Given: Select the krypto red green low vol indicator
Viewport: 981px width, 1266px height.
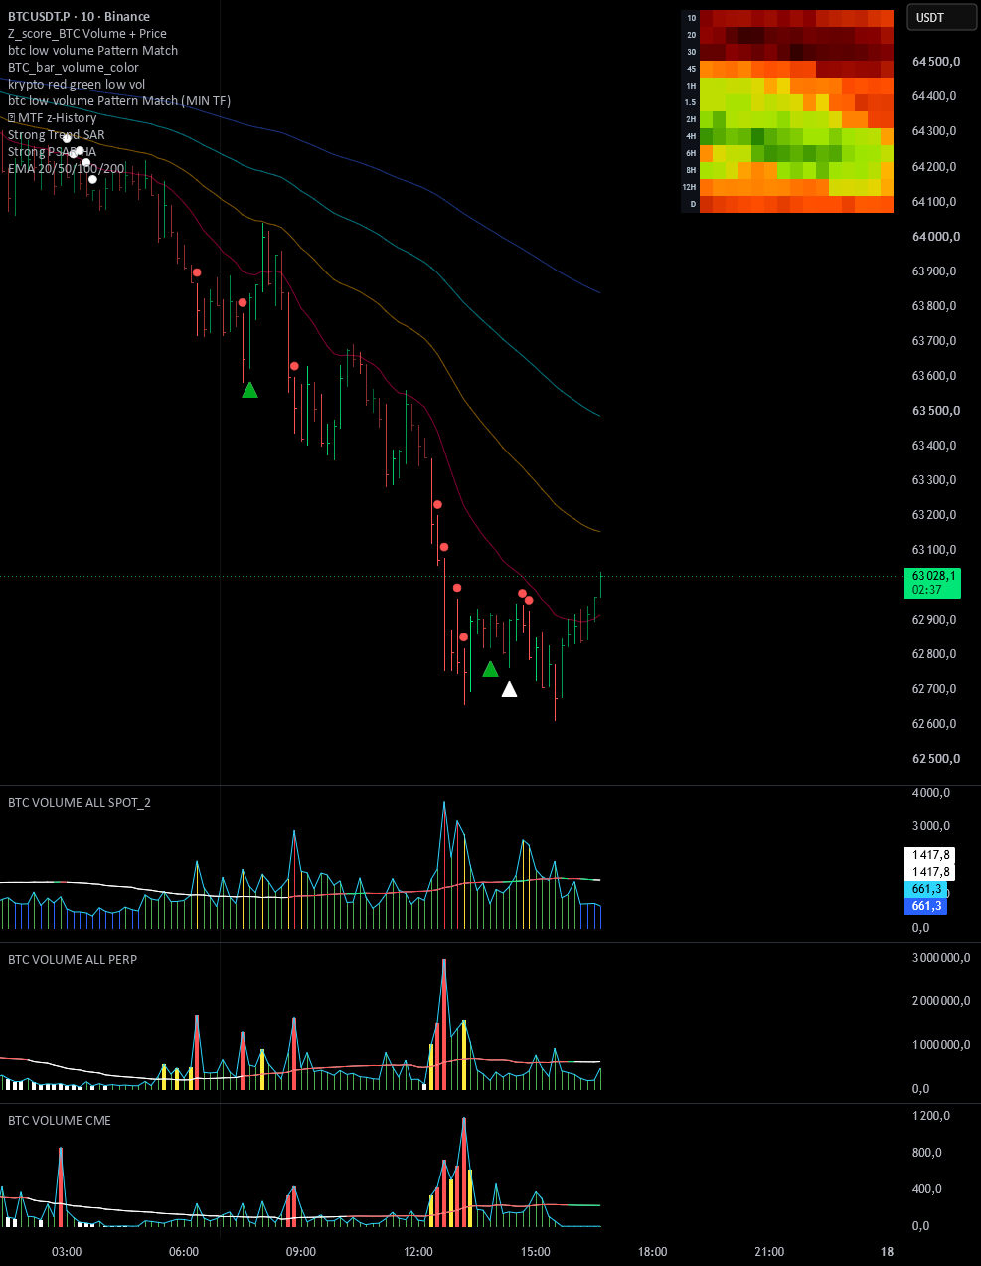Looking at the screenshot, I should tap(77, 84).
